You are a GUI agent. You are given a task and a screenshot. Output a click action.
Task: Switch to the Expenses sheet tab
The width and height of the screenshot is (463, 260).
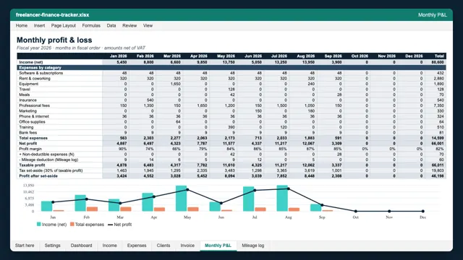point(137,246)
